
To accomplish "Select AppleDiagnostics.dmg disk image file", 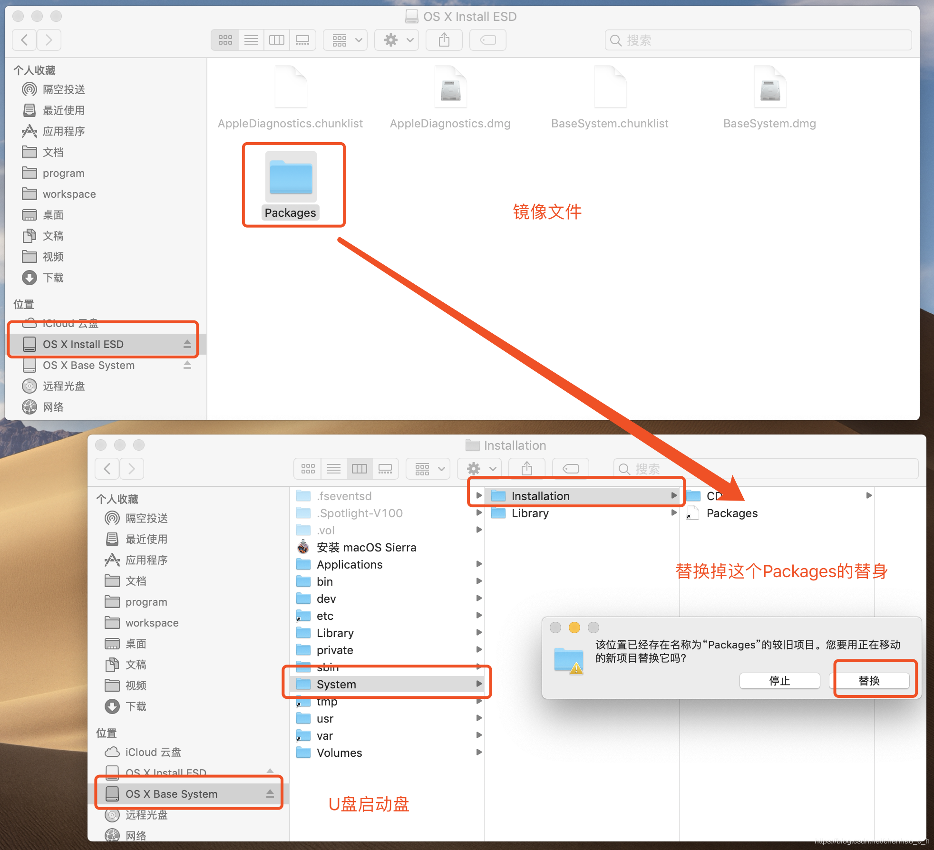I will (x=450, y=97).
